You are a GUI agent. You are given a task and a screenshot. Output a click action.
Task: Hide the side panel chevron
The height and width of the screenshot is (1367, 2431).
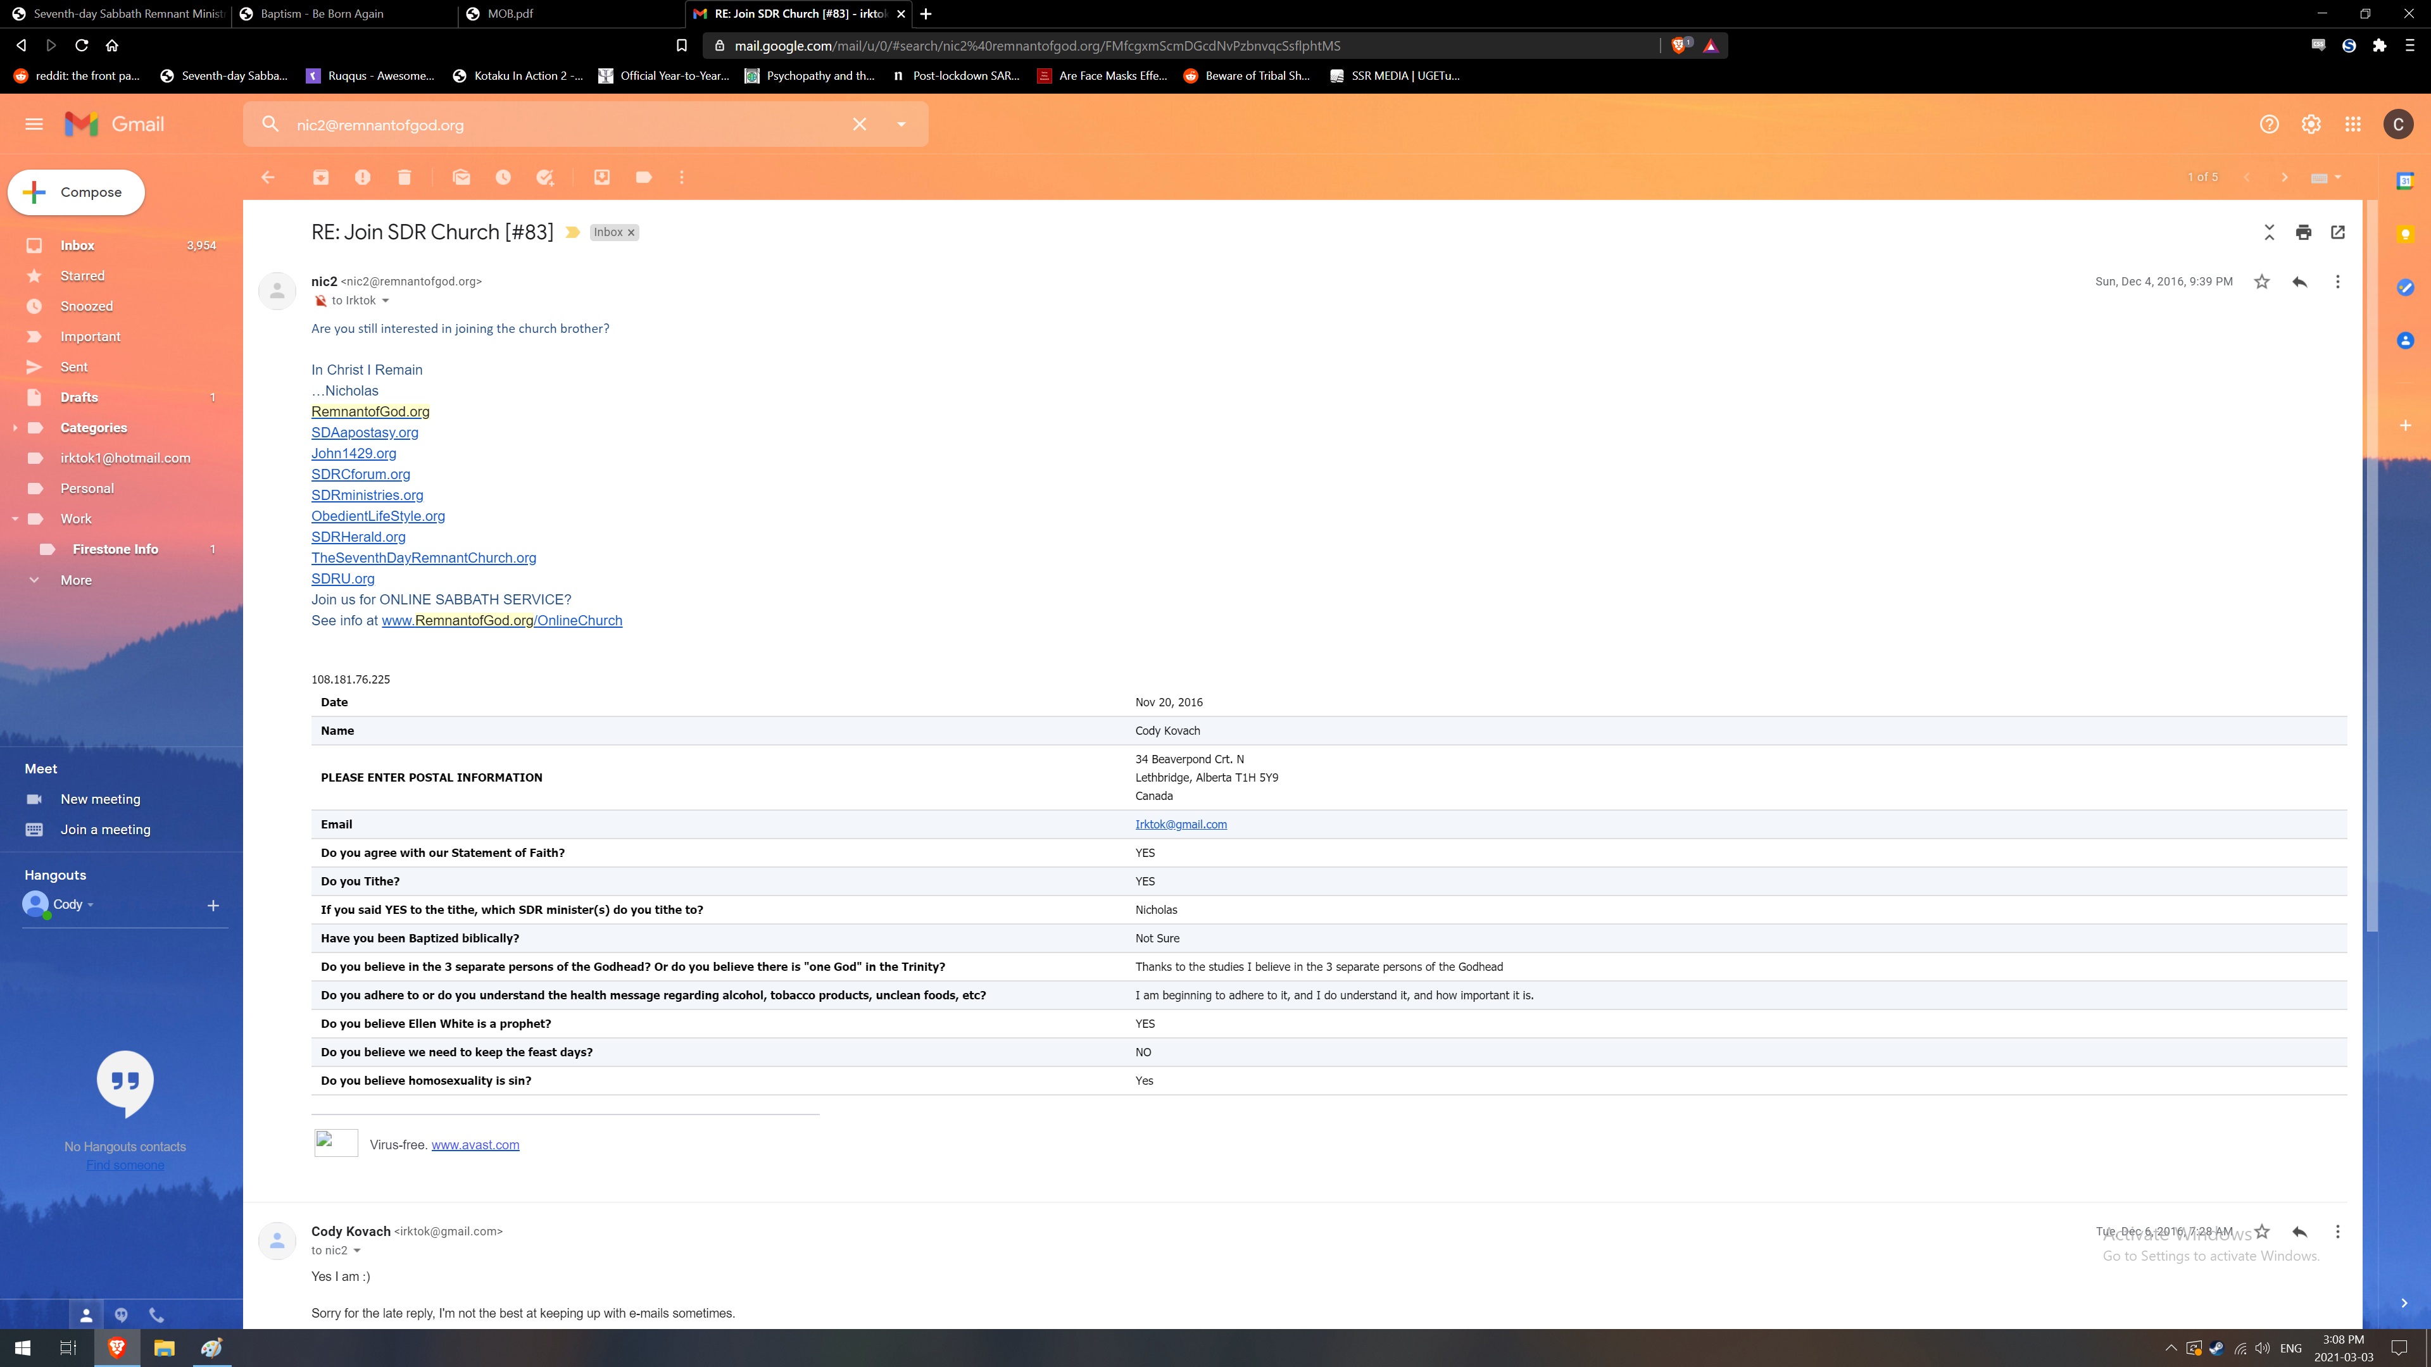pos(2404,1303)
